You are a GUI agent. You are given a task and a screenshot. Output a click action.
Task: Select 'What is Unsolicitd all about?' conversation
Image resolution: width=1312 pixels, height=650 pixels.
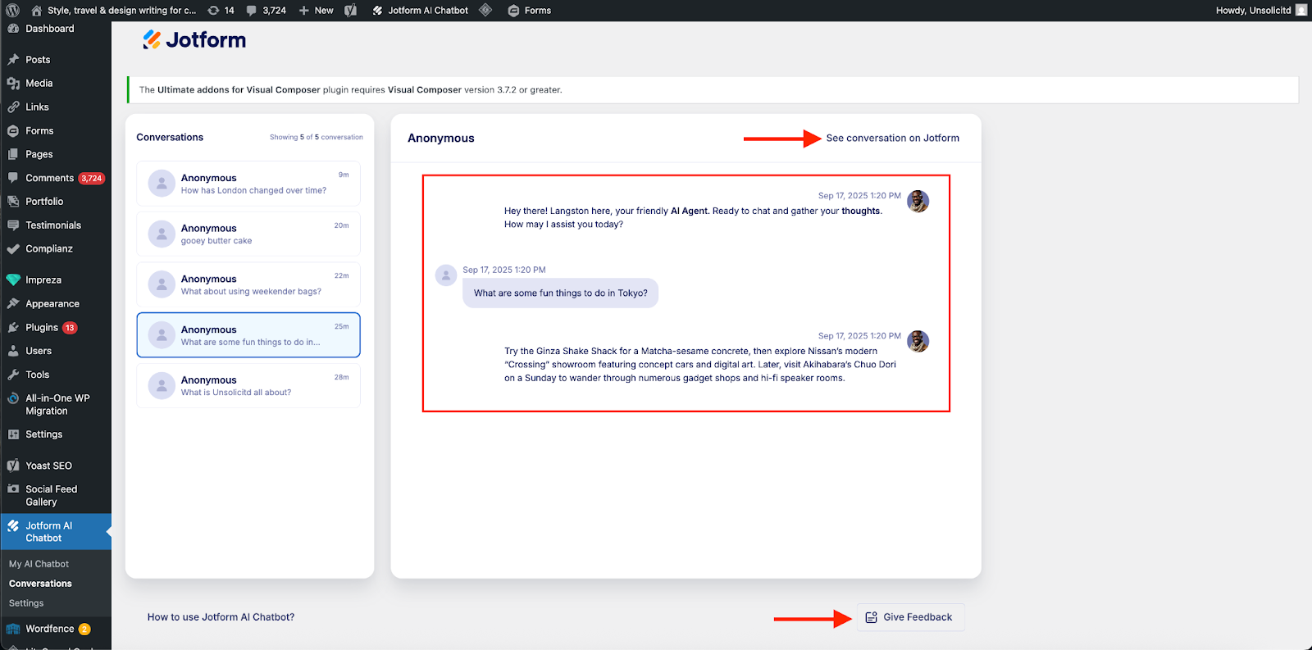(248, 386)
